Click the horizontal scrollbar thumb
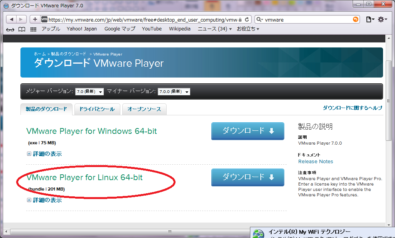Viewport: 395px width, 238px height. [x=170, y=231]
